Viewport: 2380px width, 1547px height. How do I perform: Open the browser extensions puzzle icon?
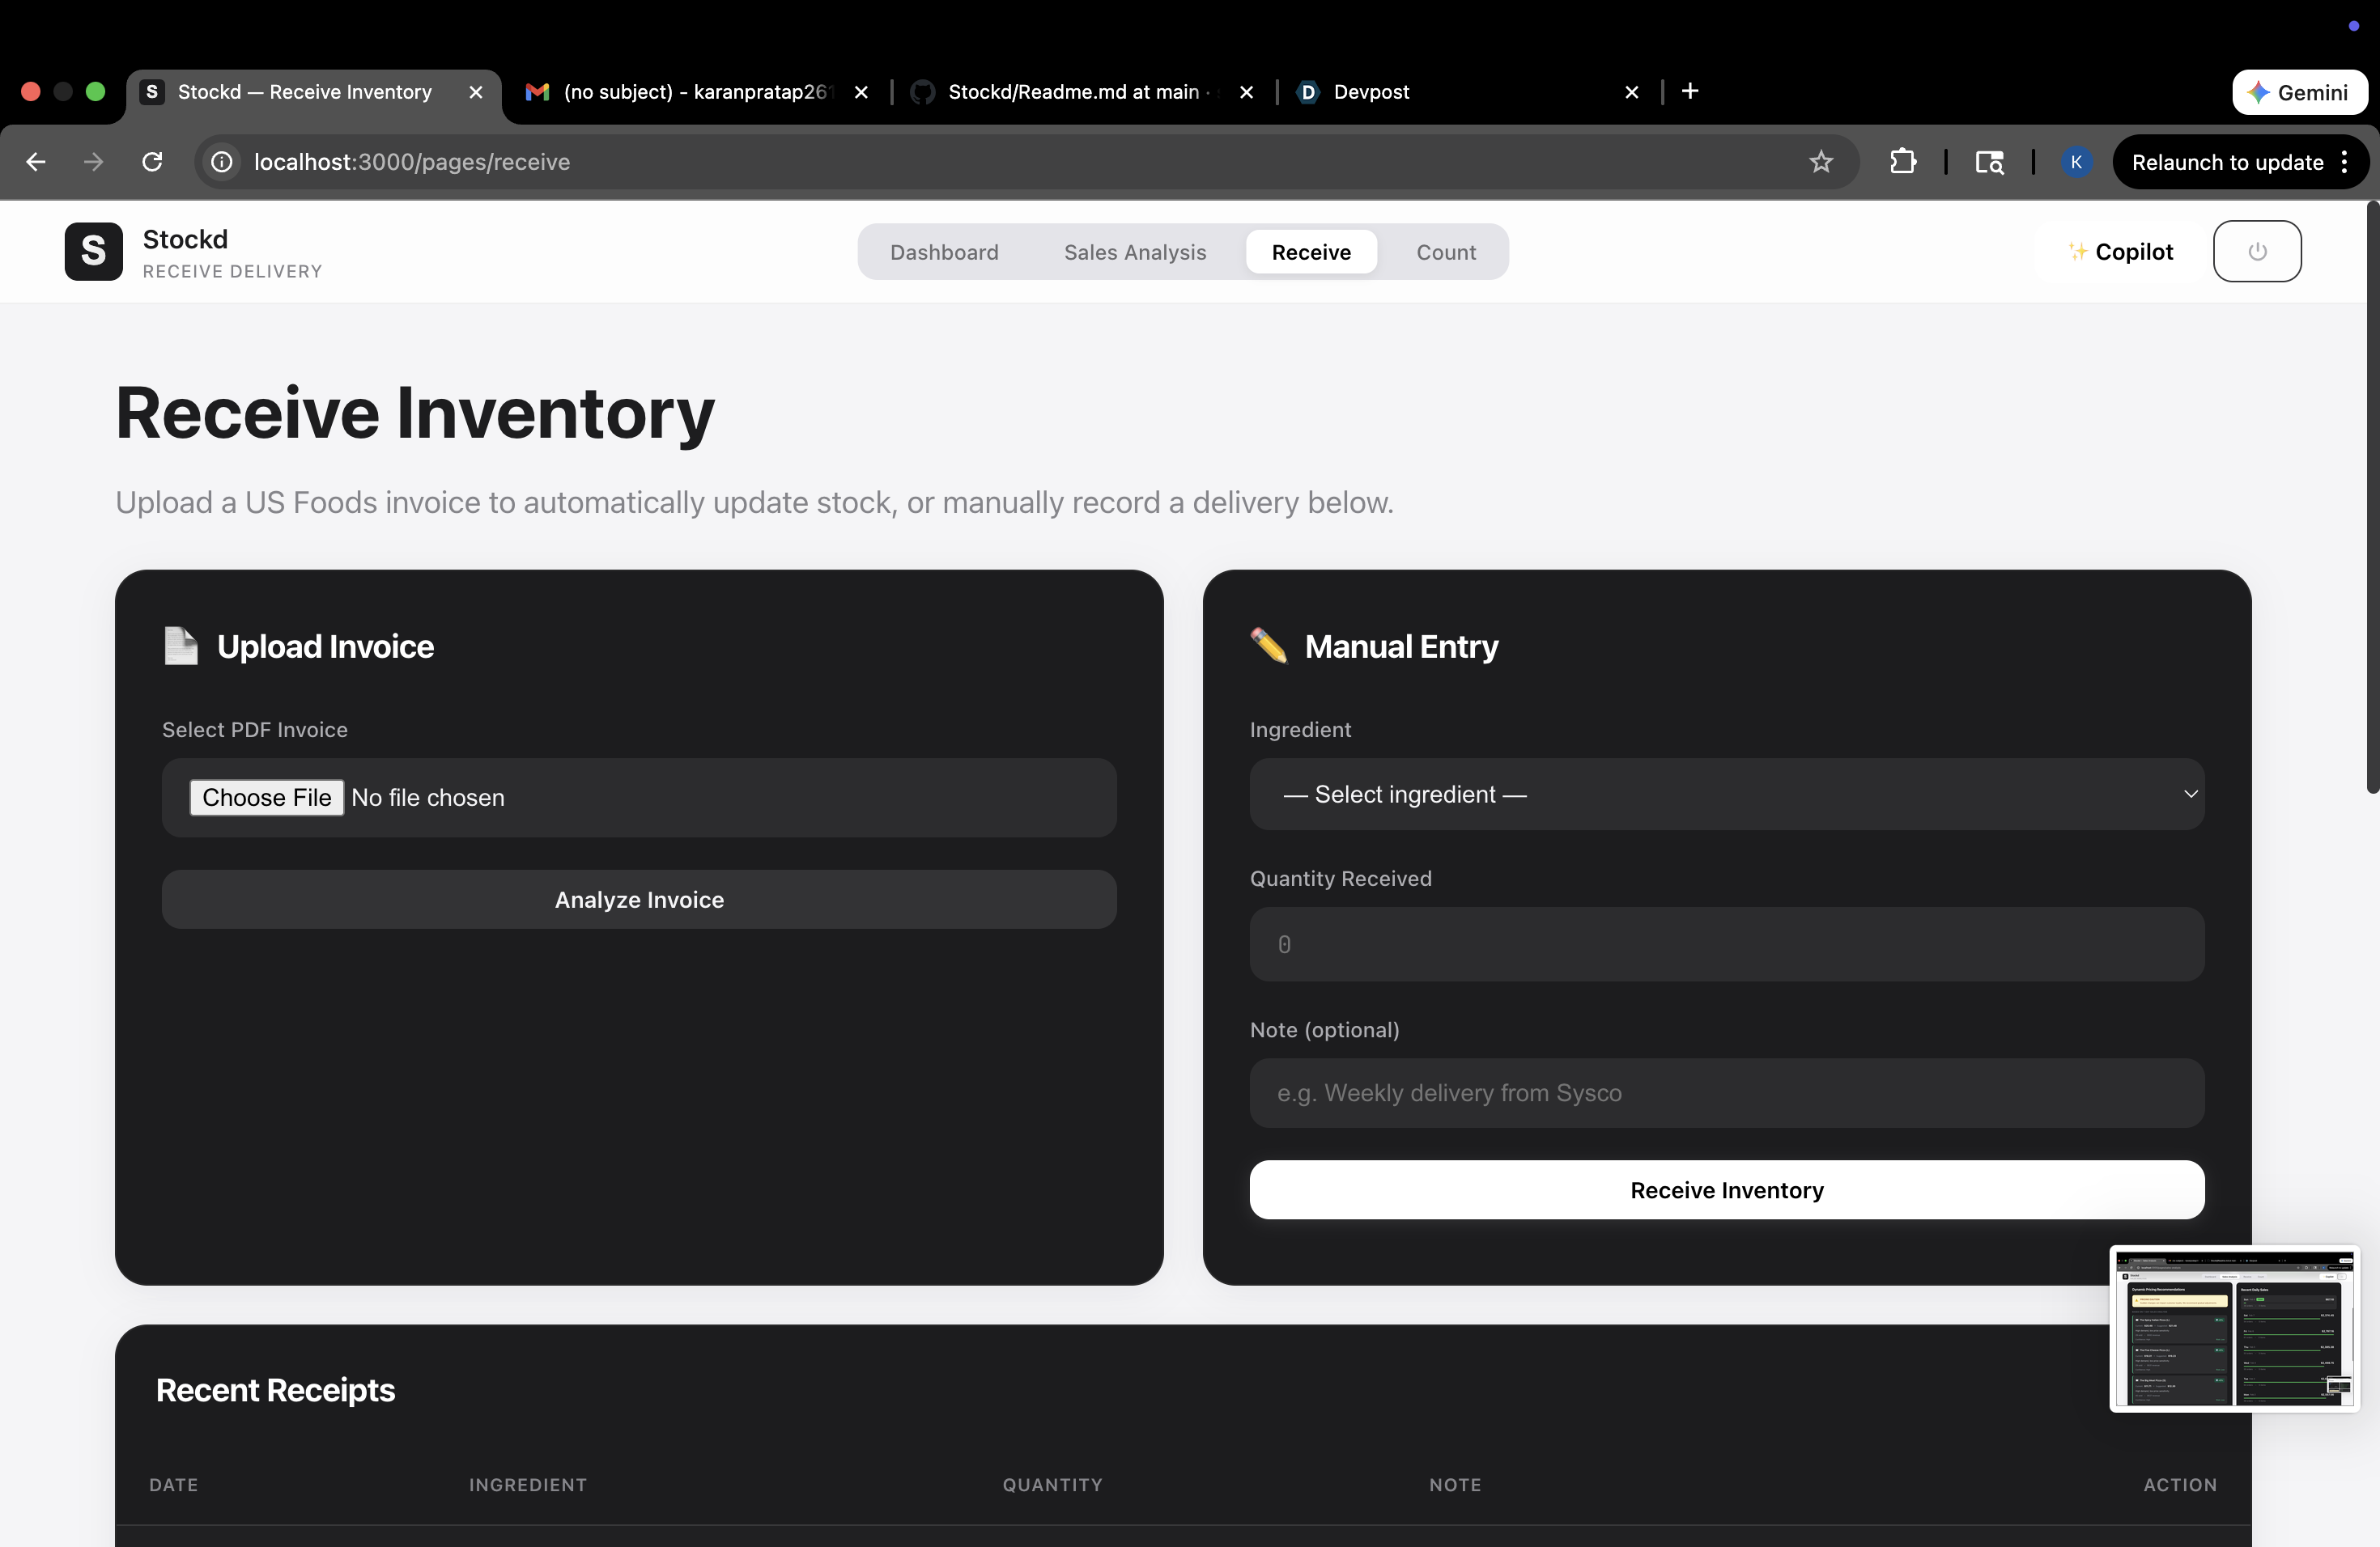[x=1902, y=162]
